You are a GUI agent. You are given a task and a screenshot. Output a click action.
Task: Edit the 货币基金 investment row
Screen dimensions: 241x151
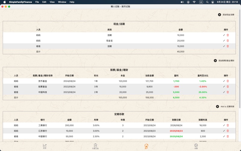224,81
